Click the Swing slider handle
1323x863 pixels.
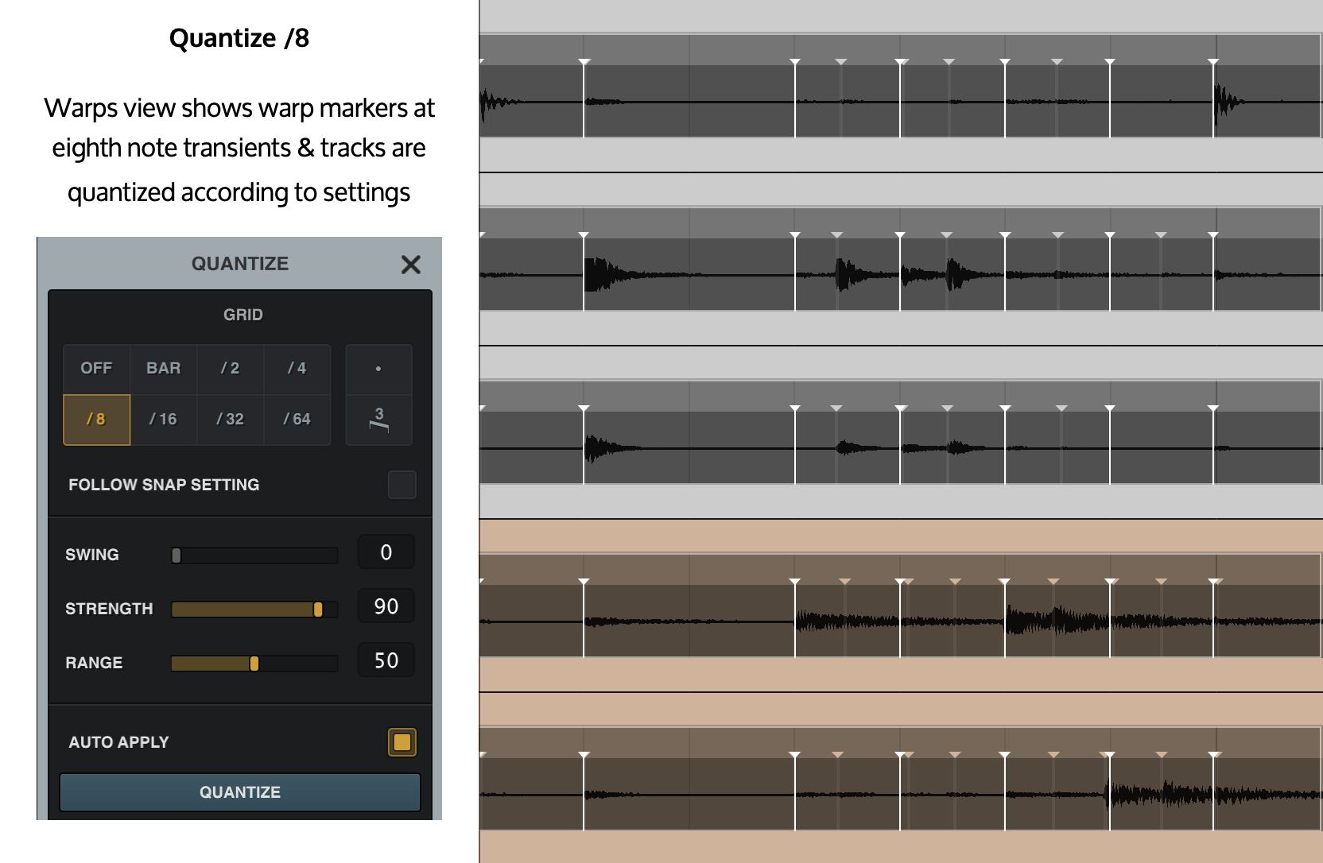[x=177, y=555]
